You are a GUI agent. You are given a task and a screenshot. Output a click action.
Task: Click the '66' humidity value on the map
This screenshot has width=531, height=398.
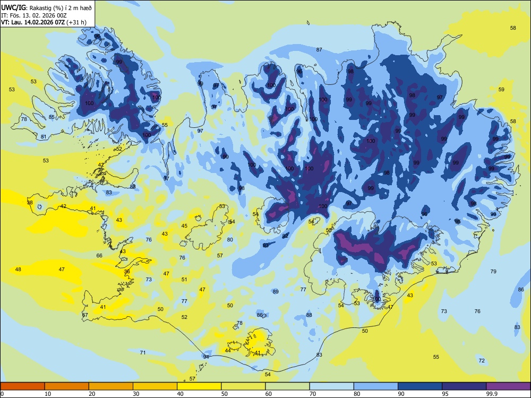pos(99,256)
